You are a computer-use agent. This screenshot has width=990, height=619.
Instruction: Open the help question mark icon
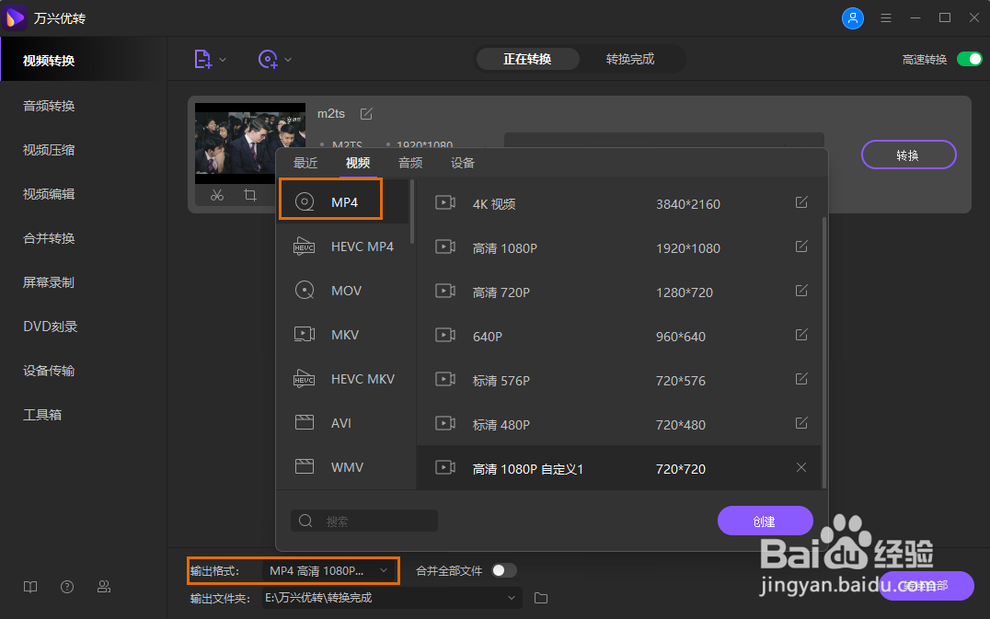click(x=67, y=588)
